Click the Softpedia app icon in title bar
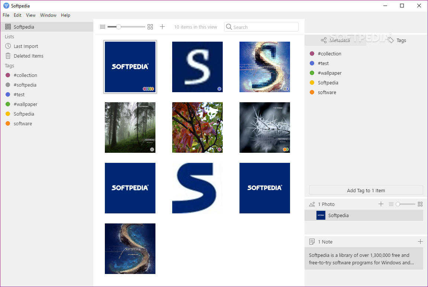This screenshot has width=428, height=287. (6, 6)
